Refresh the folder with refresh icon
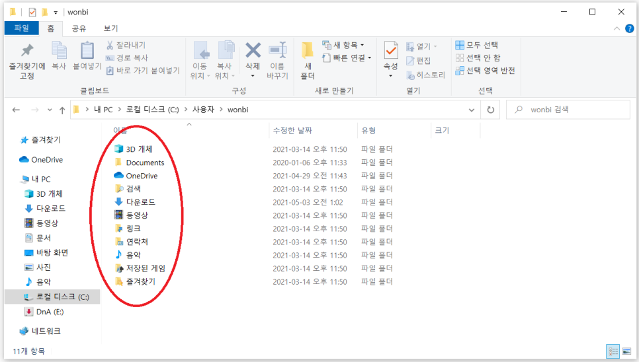 point(491,110)
